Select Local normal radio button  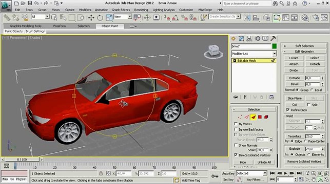(312, 90)
